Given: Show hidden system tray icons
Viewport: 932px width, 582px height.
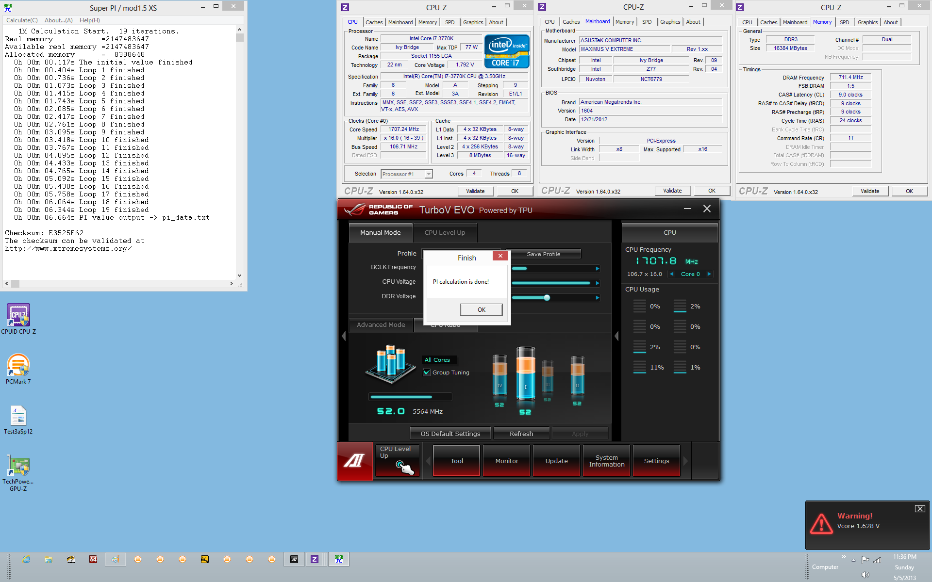Looking at the screenshot, I should (853, 561).
